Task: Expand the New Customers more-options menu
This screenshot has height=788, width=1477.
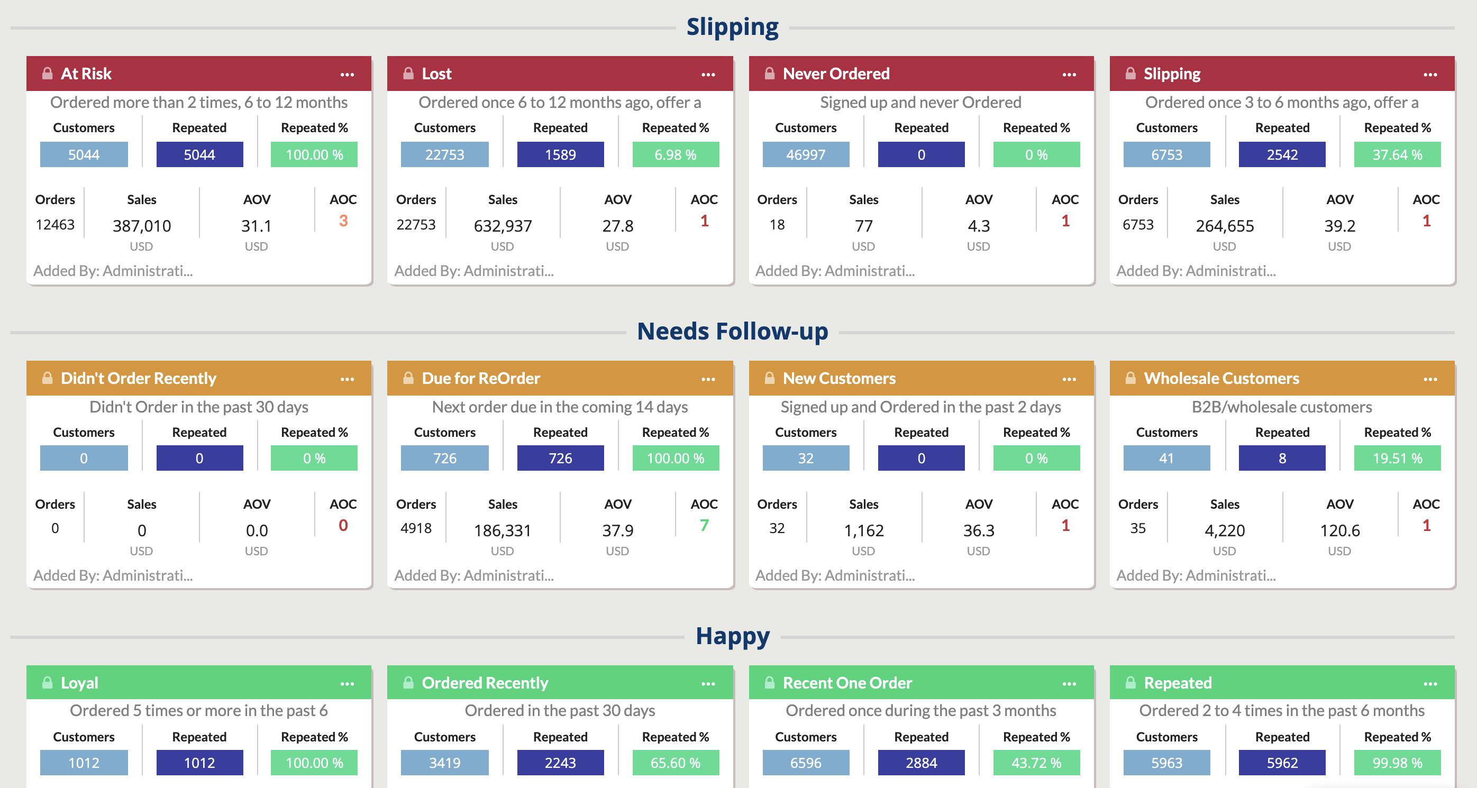Action: coord(1069,379)
